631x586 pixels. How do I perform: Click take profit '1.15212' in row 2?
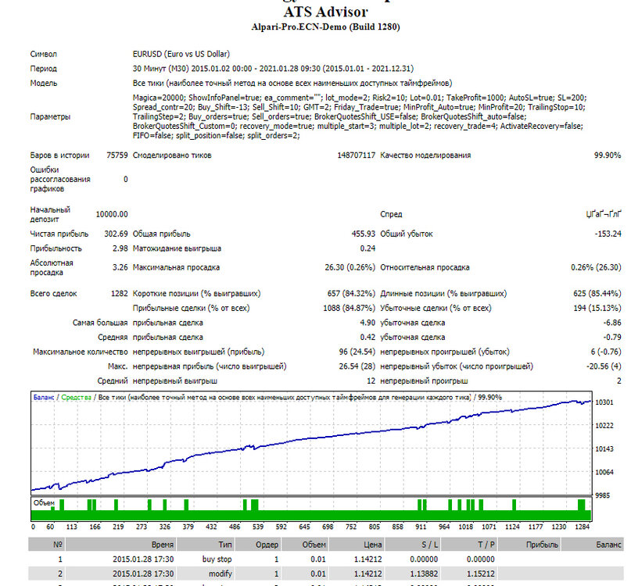[481, 574]
